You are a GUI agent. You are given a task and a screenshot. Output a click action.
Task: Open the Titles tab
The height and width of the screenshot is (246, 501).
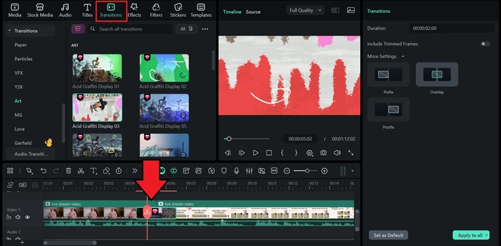tap(87, 11)
